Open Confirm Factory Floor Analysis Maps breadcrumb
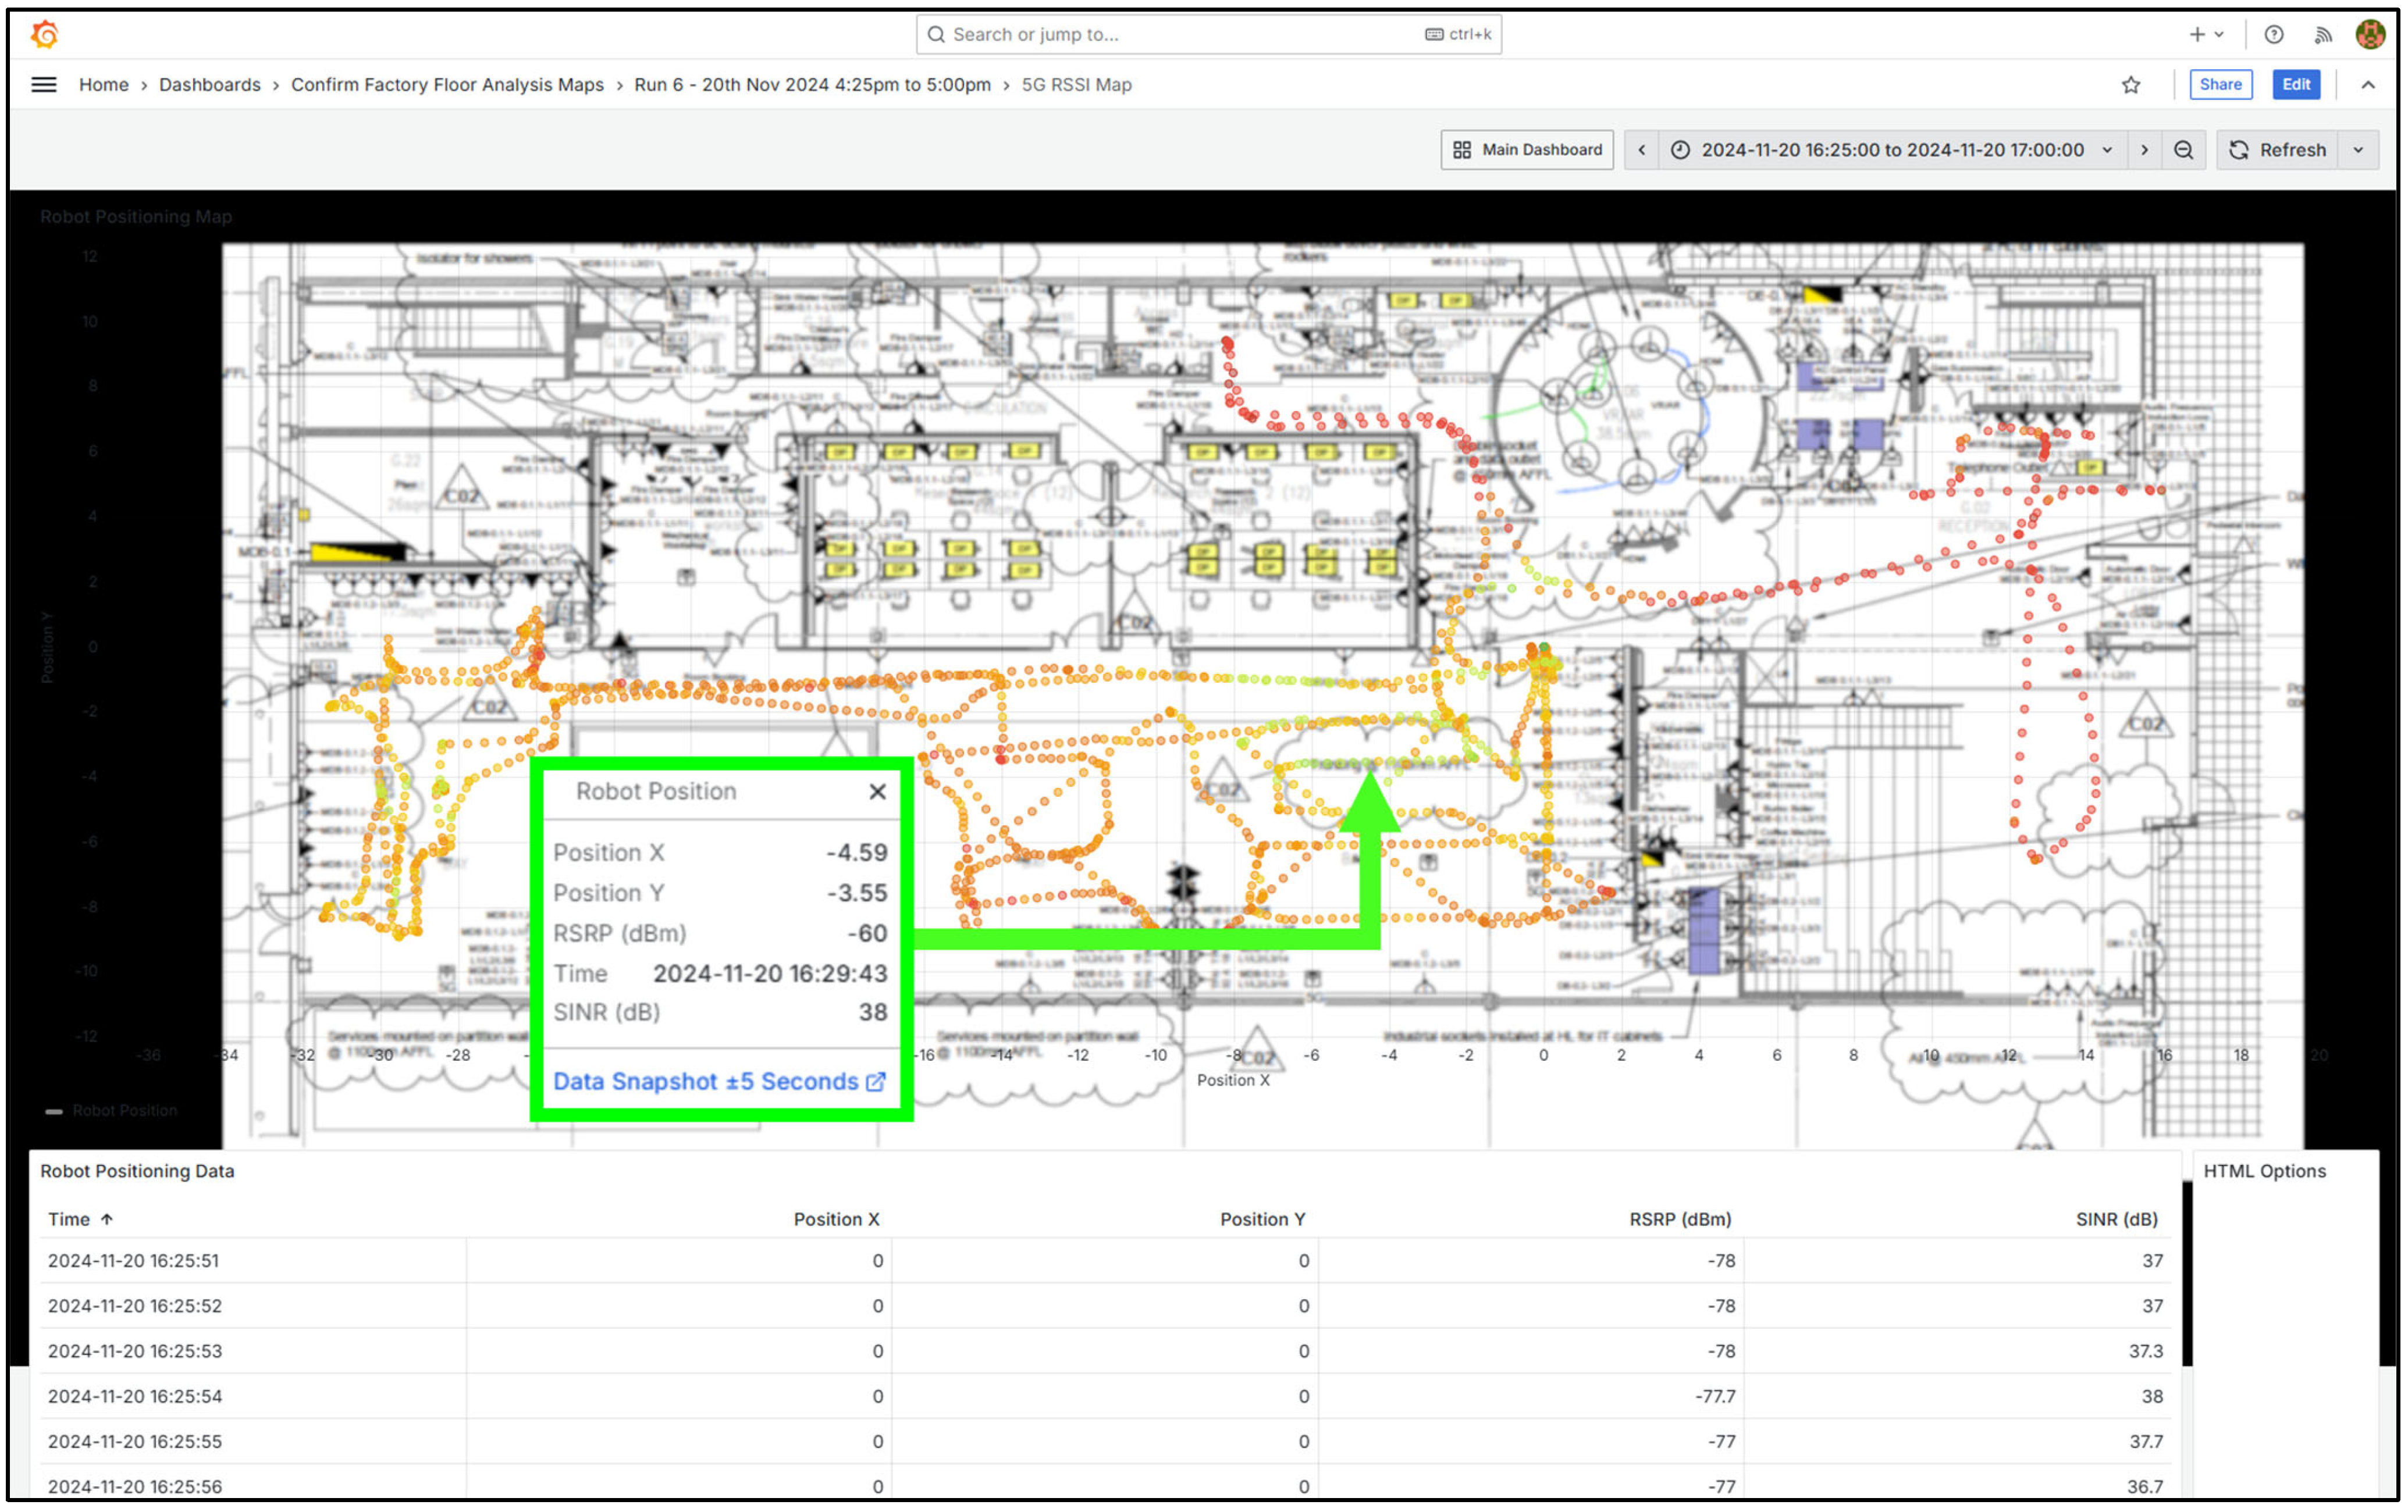 pyautogui.click(x=447, y=85)
